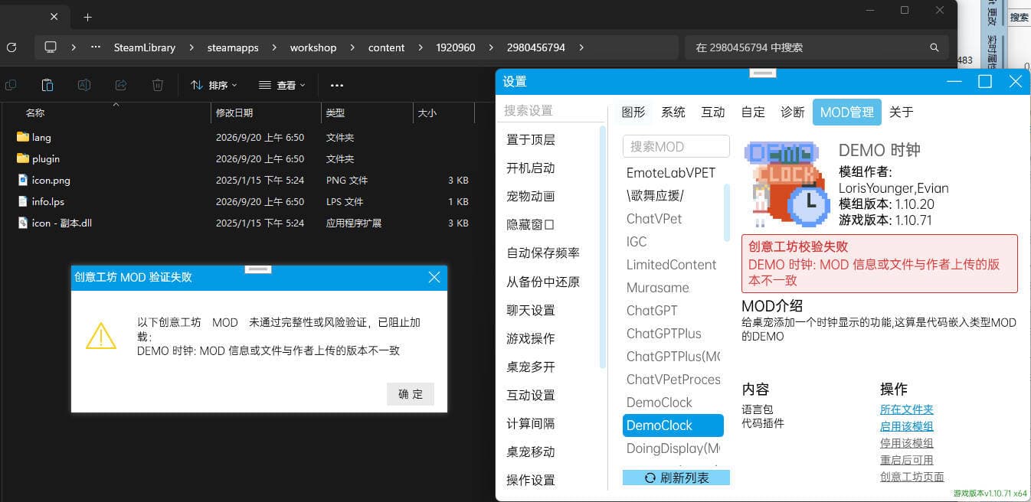
Task: Open the three-dot more options menu
Action: [x=337, y=85]
